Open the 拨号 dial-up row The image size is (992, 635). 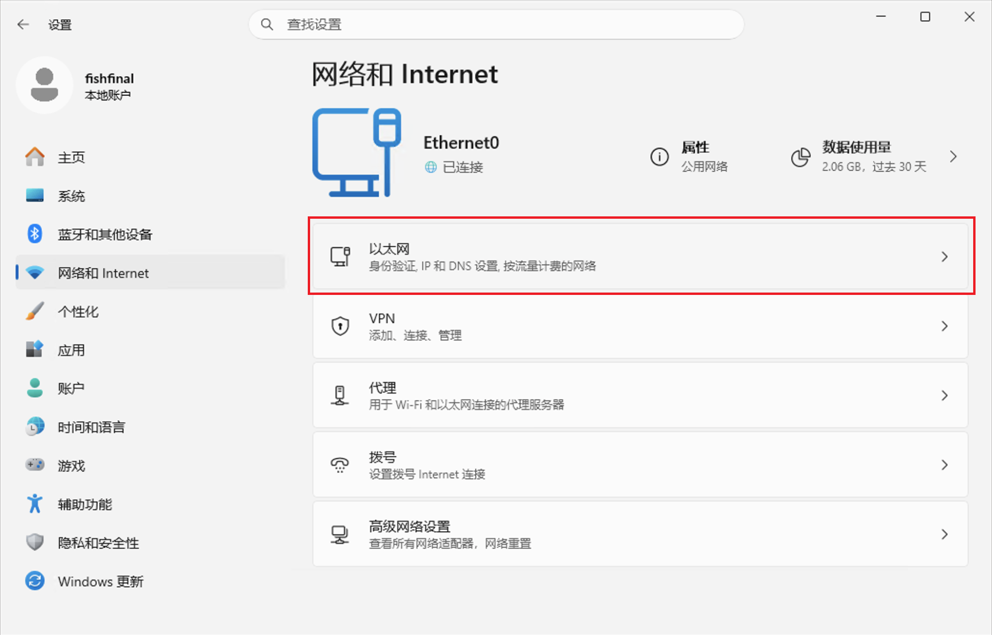(x=640, y=465)
